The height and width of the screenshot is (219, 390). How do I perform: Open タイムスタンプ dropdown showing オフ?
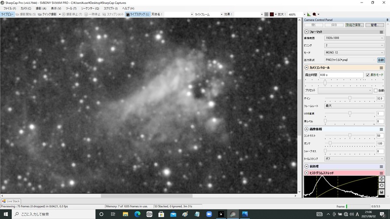[354, 159]
